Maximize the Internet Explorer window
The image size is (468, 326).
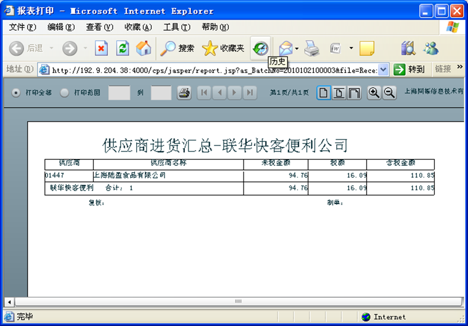[441, 11]
